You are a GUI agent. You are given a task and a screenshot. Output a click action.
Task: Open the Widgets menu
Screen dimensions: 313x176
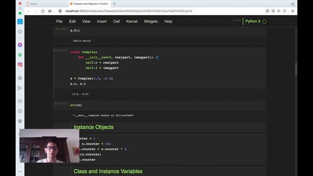tap(151, 22)
